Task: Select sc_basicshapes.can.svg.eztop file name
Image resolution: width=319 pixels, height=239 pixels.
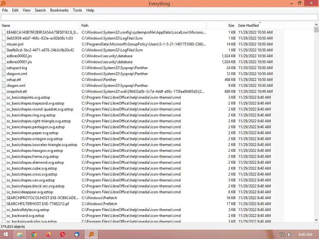Action: (31, 180)
